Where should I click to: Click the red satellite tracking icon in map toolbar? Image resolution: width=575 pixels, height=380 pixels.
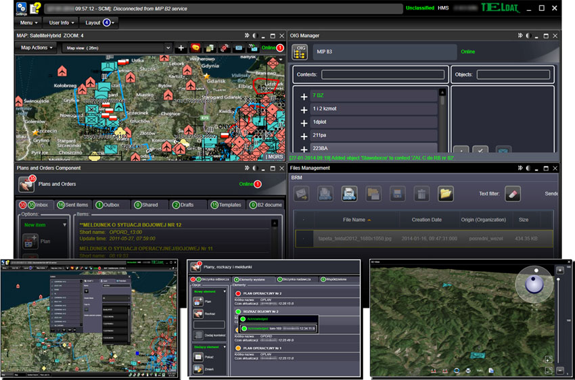pyautogui.click(x=224, y=48)
